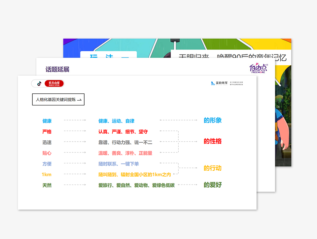Screen dimensions: 317x239
Task: Open the 话题延展 slide
Action: pos(57,69)
